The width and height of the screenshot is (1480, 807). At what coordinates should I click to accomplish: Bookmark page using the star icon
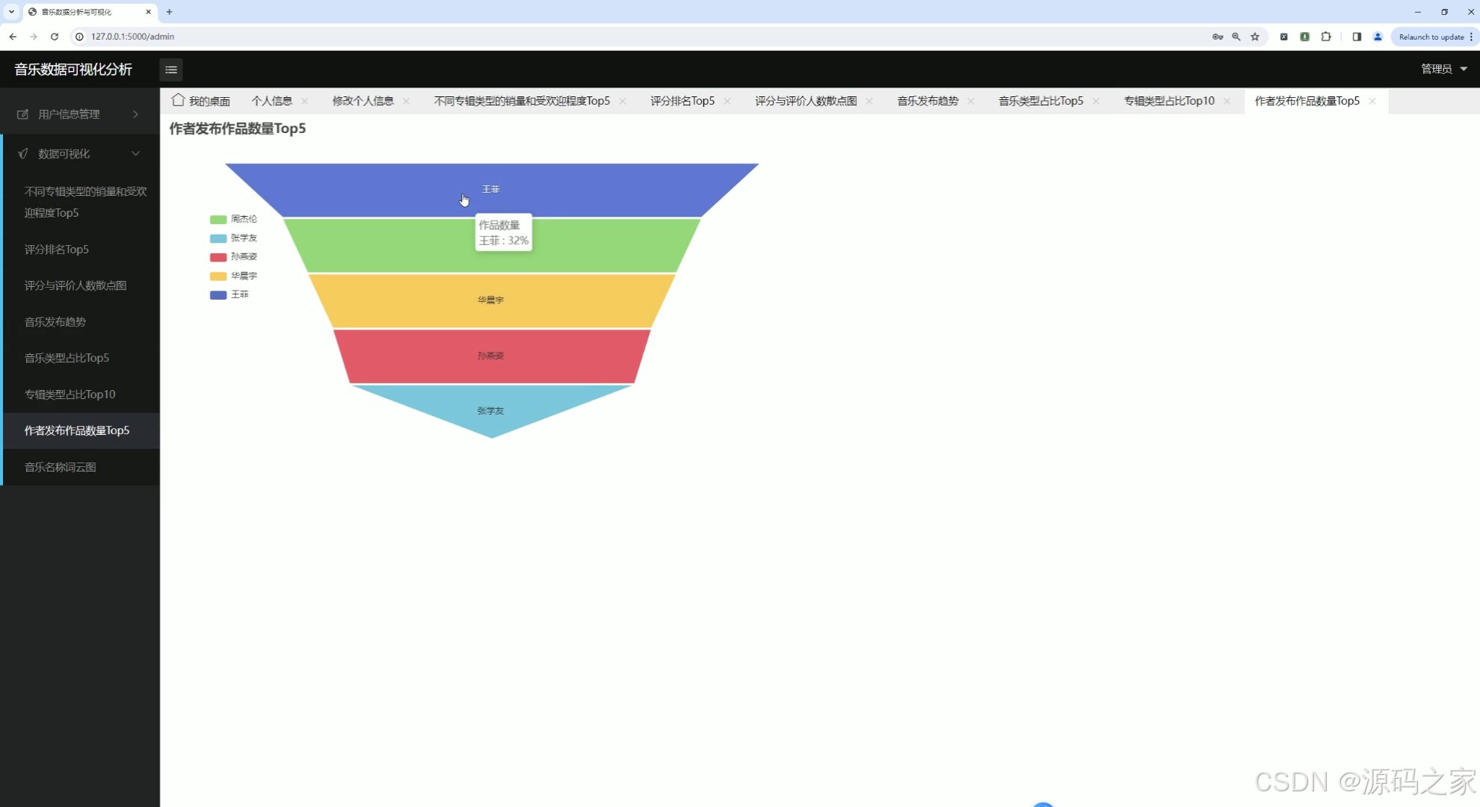click(1255, 37)
